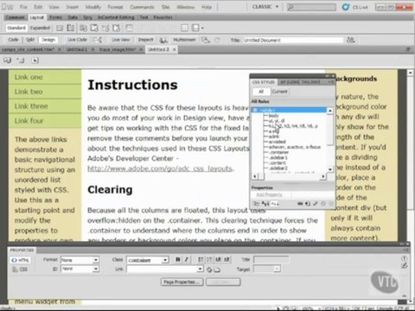Click Ordered List icon in Properties
The height and width of the screenshot is (311, 415).
[x=209, y=260]
